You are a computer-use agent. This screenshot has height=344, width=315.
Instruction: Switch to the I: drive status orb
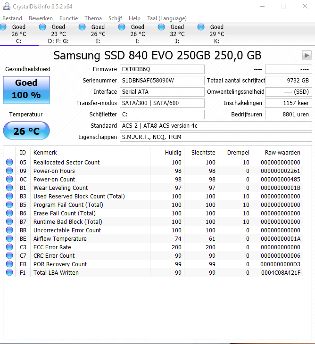click(x=122, y=27)
